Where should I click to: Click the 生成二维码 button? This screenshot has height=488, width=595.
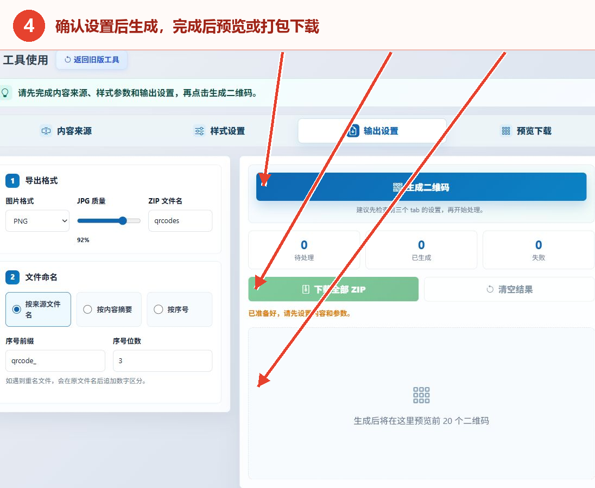(421, 187)
